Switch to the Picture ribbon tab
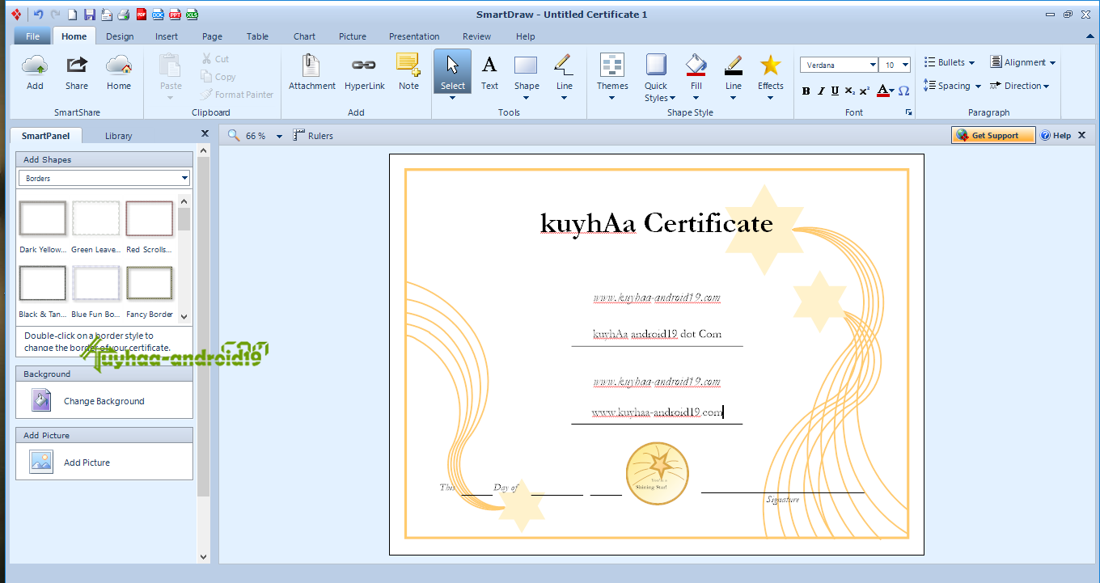Viewport: 1100px width, 583px height. 353,36
